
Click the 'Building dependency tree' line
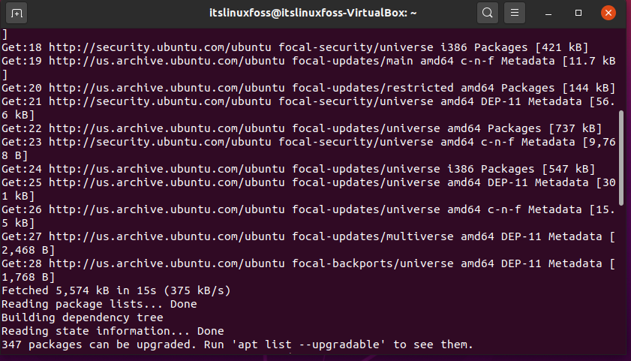(x=82, y=317)
